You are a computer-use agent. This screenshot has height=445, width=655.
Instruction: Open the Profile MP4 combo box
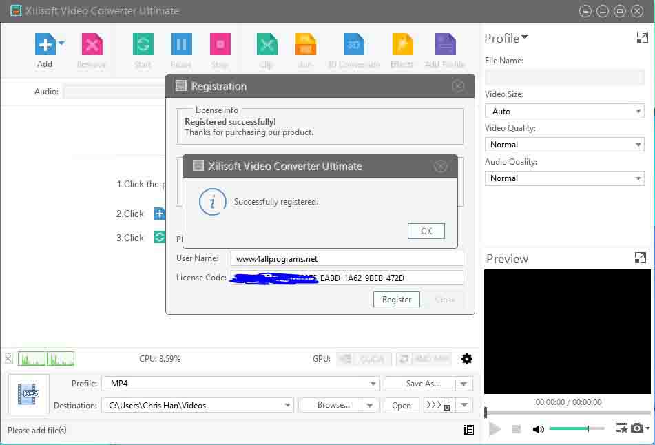pyautogui.click(x=240, y=384)
